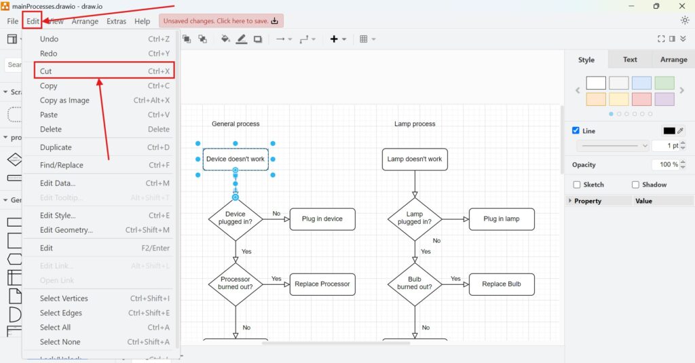Uncheck the Line checkbox
The image size is (695, 363).
tap(576, 131)
